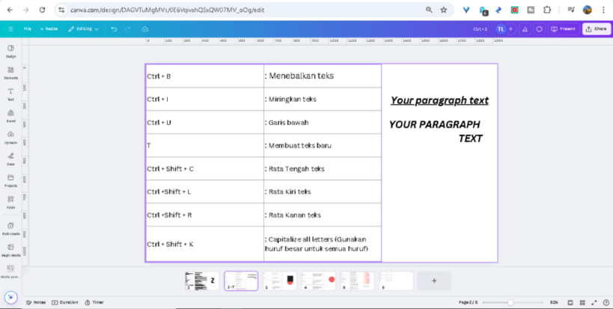Click the zoom percentage value
The height and width of the screenshot is (309, 613).
coord(554,302)
